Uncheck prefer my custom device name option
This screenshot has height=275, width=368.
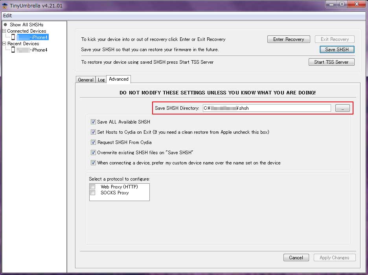(93, 162)
